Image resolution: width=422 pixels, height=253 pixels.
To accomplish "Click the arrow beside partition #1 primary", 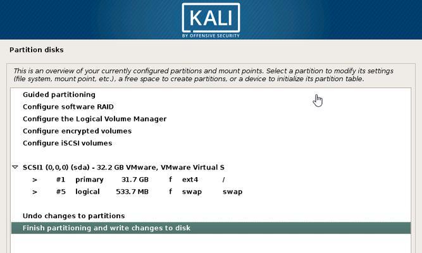I will tap(35, 180).
